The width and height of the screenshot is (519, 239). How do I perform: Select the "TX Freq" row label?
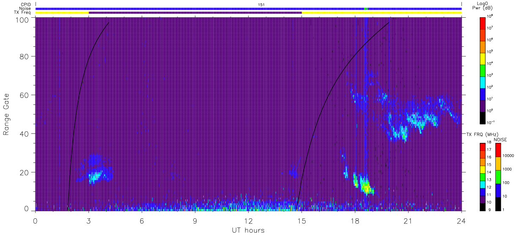coord(23,13)
